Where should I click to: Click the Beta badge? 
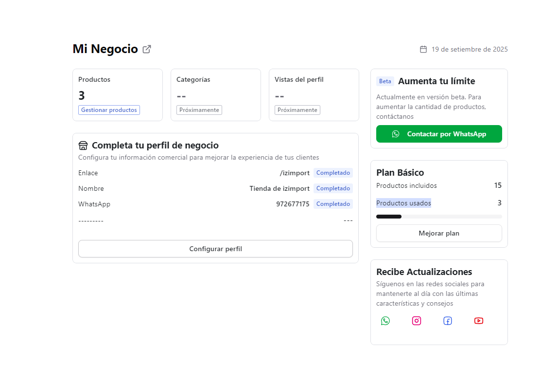click(385, 81)
